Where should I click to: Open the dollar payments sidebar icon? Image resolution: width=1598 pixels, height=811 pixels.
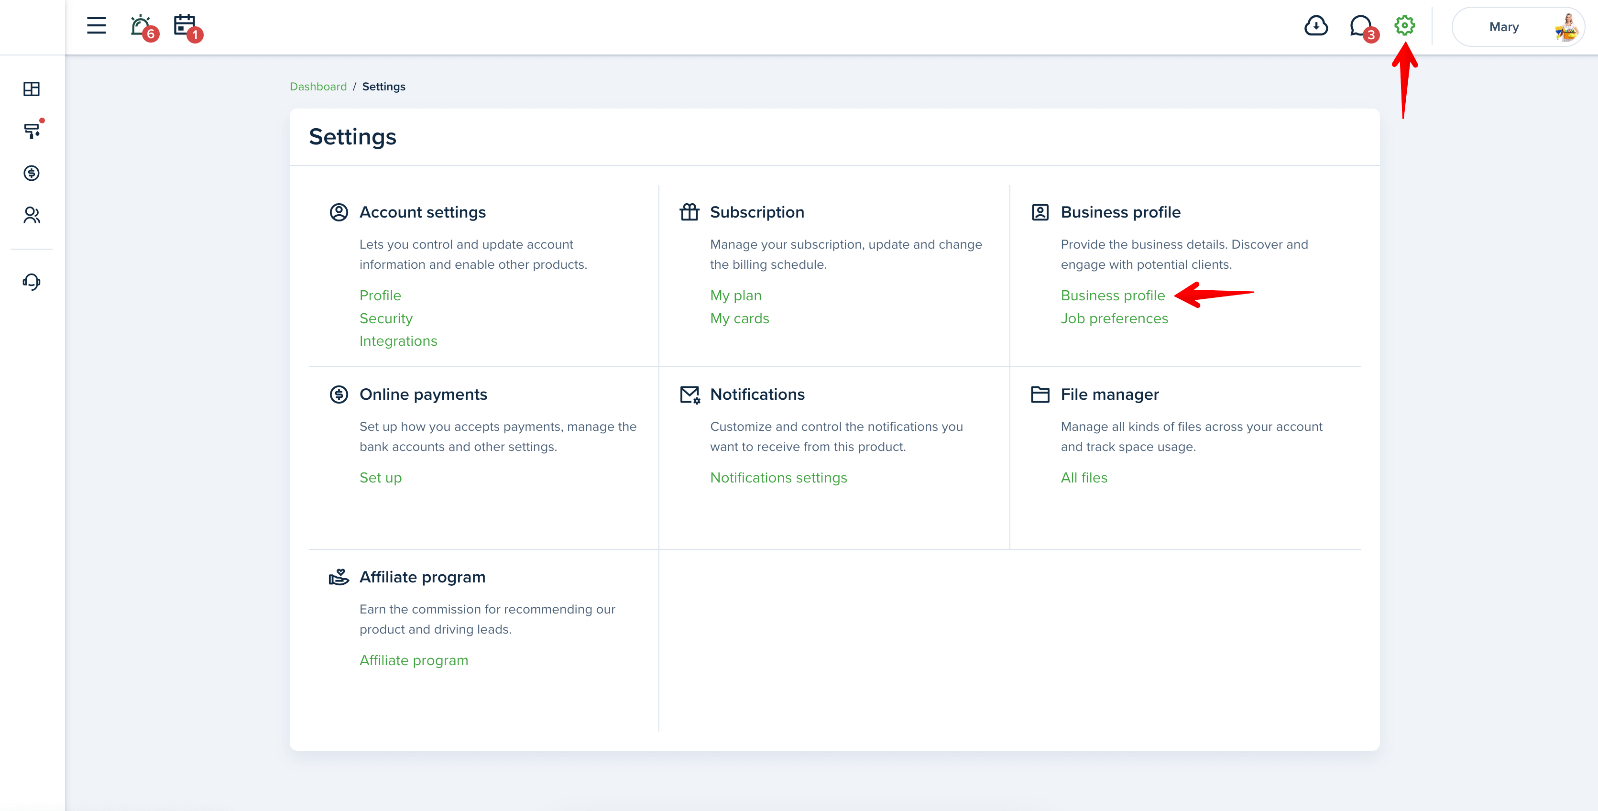32,173
